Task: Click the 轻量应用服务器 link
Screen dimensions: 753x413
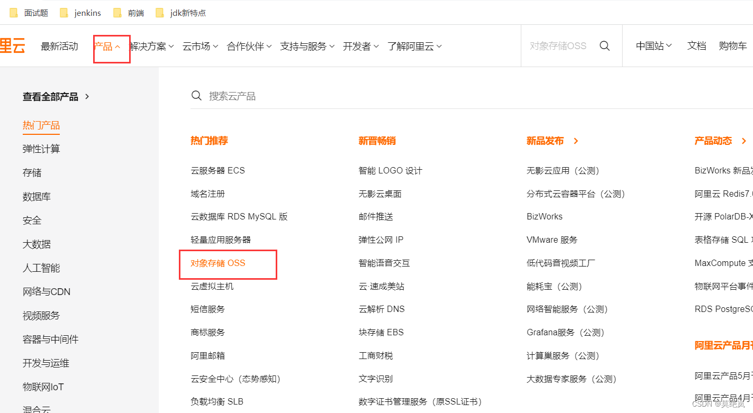Action: pos(221,240)
